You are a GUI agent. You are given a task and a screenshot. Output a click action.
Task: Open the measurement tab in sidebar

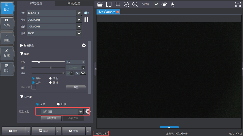point(7,38)
